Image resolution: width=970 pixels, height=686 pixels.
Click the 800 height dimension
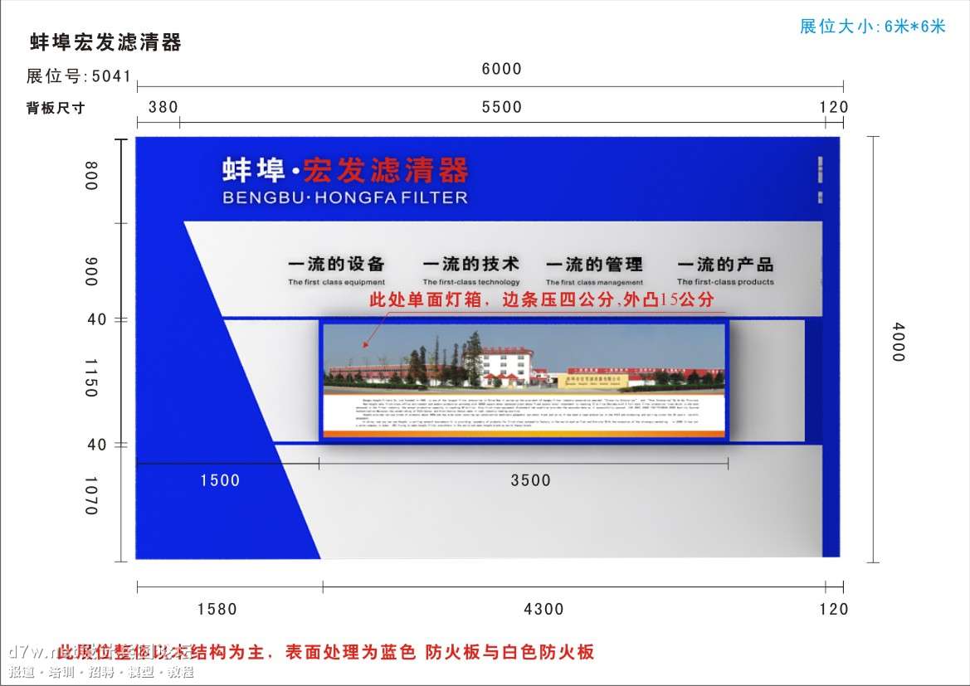(x=91, y=176)
